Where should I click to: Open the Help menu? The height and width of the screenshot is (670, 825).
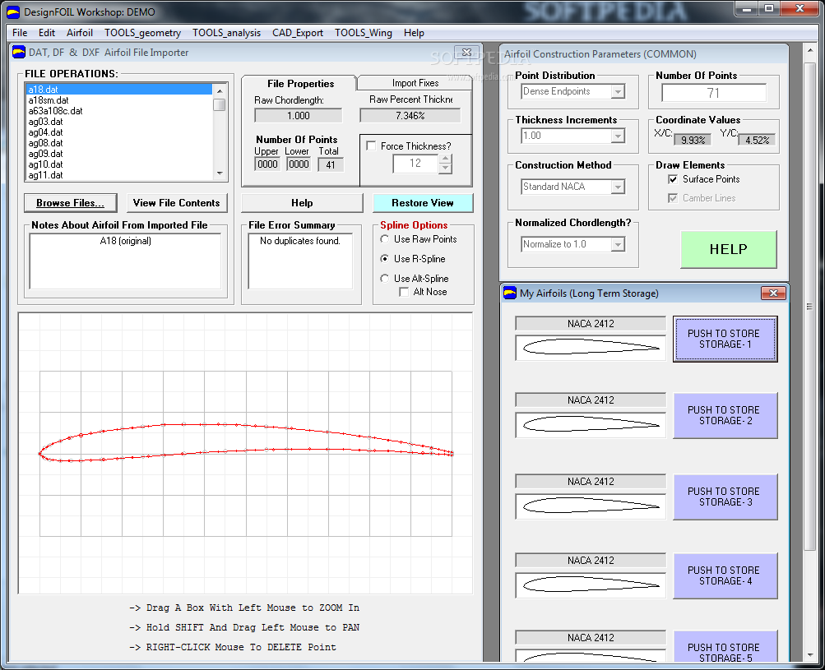click(414, 33)
